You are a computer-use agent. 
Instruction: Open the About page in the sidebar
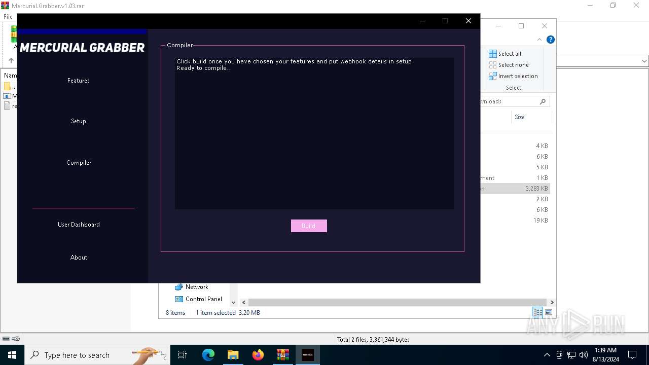[79, 258]
